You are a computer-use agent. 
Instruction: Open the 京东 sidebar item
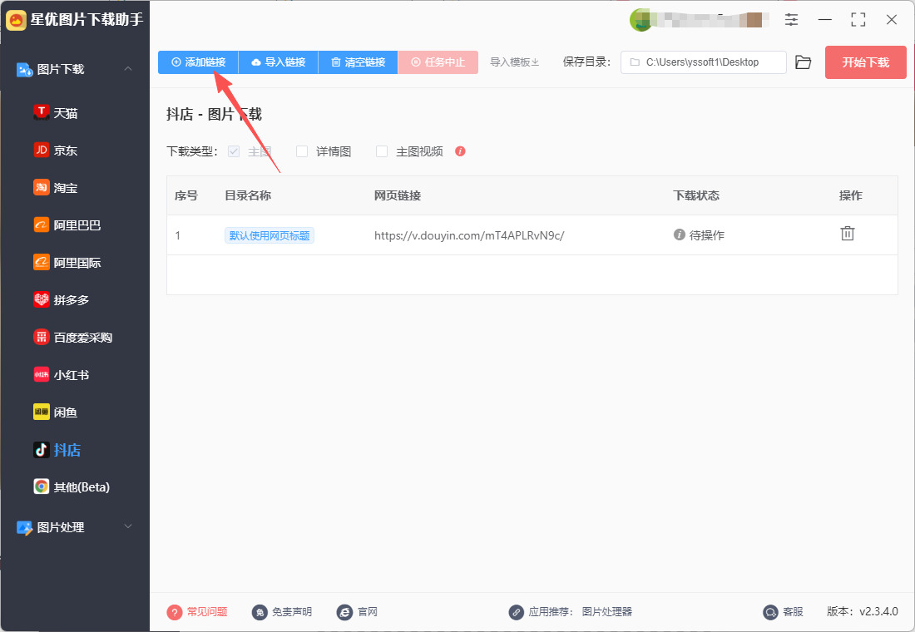pos(56,150)
